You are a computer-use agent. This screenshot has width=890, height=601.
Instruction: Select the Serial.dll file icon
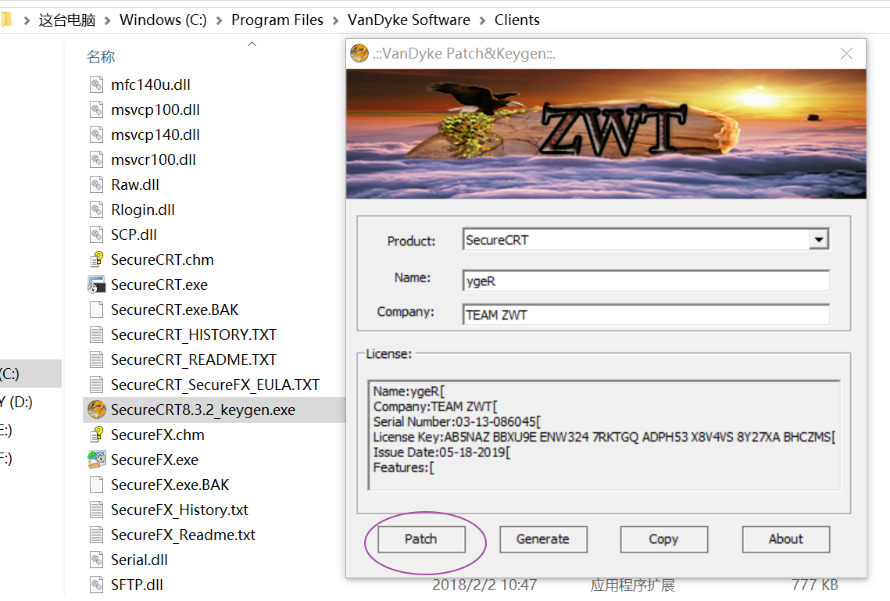95,559
